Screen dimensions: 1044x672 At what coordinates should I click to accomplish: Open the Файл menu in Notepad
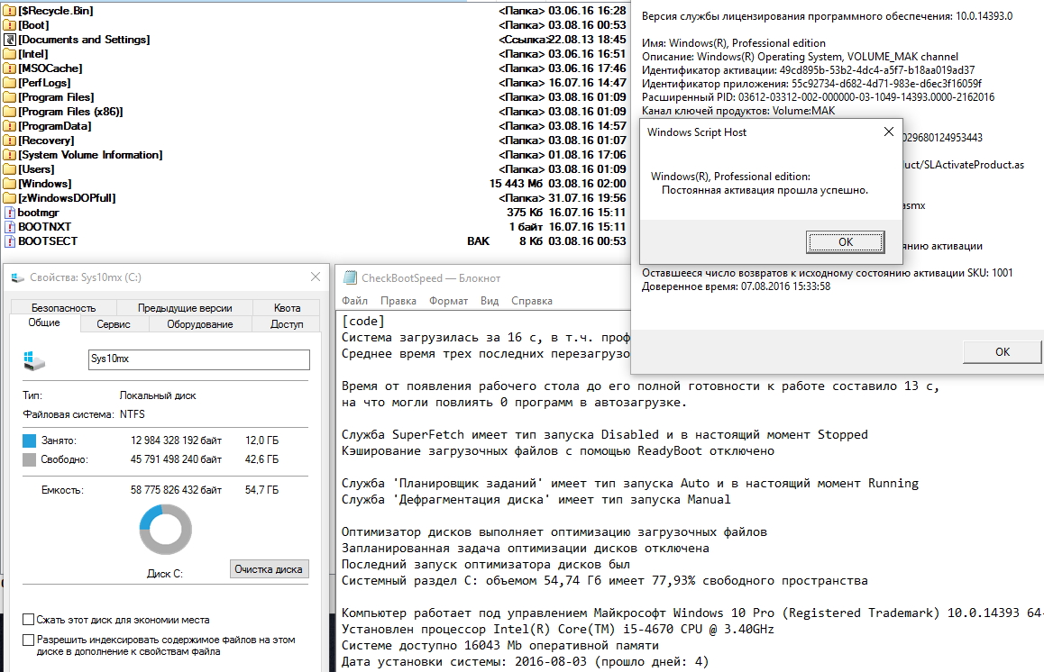click(355, 301)
